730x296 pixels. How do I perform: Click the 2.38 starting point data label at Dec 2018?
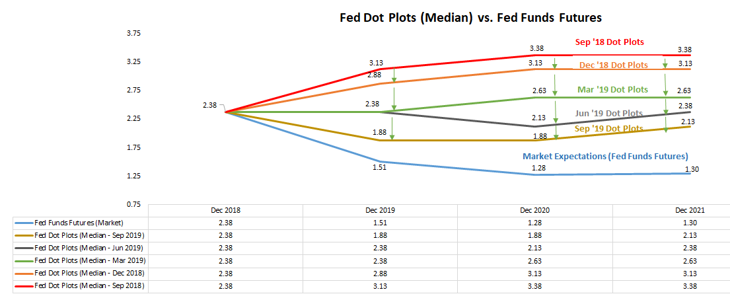[210, 105]
